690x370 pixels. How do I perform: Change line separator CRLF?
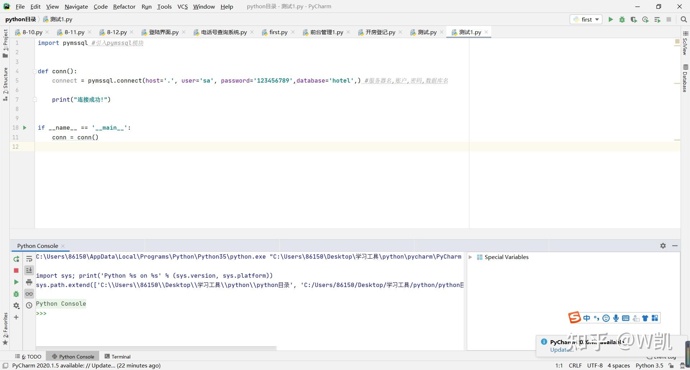[x=575, y=366]
